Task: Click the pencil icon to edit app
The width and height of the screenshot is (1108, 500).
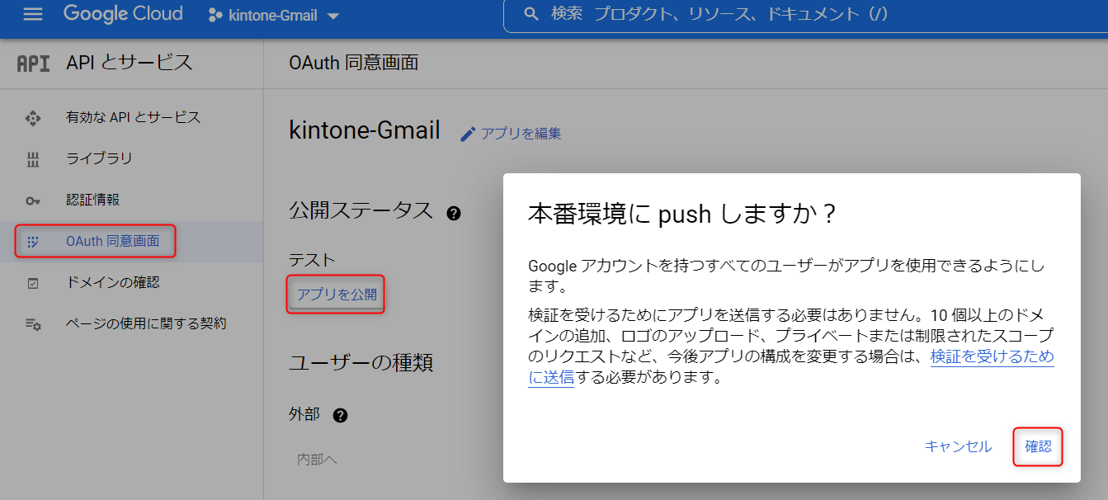Action: click(468, 134)
